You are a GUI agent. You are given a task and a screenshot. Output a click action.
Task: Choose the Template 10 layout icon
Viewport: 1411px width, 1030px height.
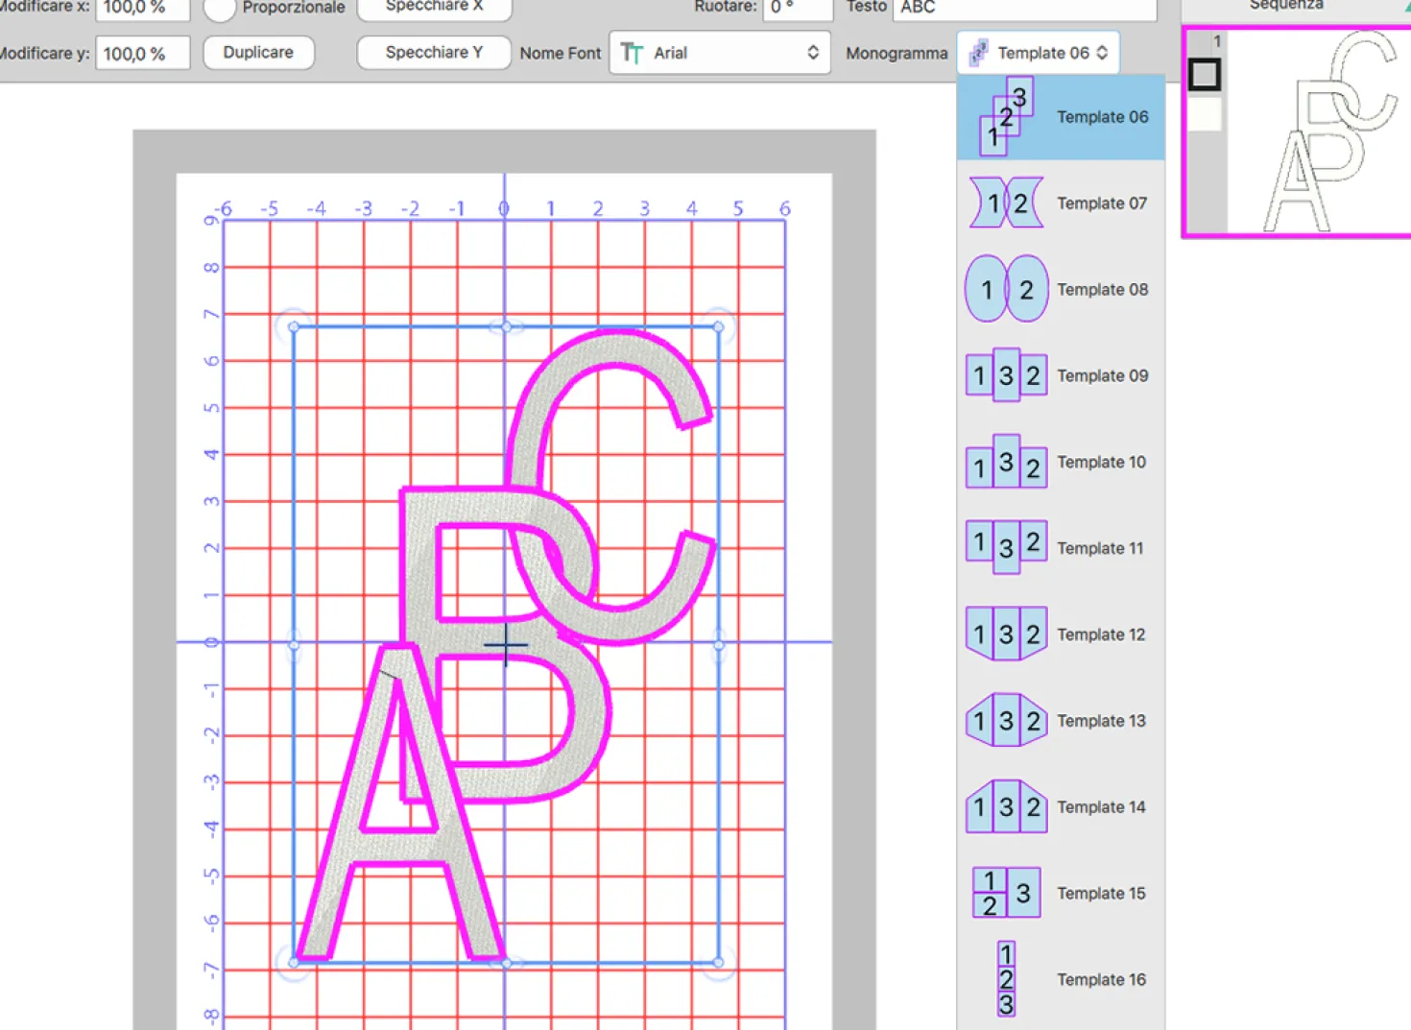pyautogui.click(x=1006, y=462)
